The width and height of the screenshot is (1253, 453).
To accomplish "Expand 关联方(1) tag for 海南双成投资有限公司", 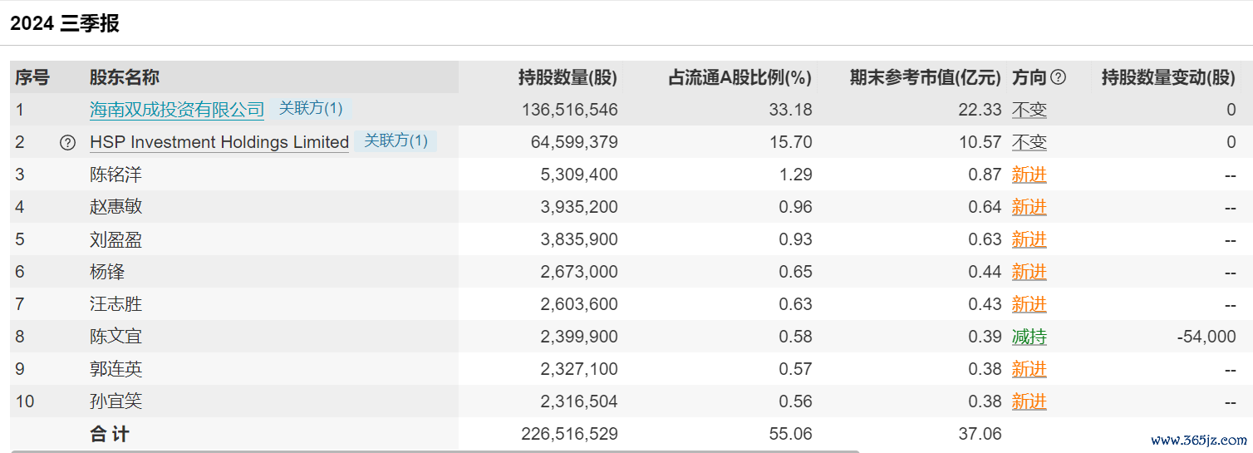I will 310,108.
